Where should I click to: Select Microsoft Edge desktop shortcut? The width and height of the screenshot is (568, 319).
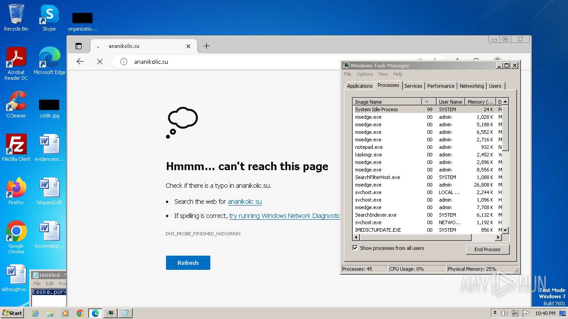[49, 61]
